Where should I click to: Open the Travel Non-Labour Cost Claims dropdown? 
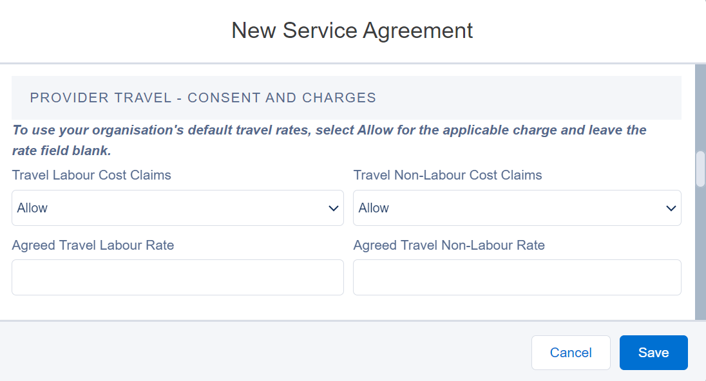(x=517, y=208)
